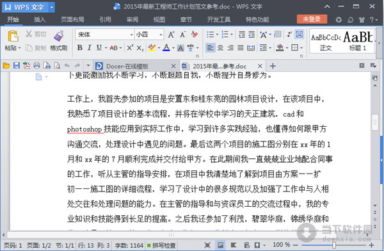The width and height of the screenshot is (384, 251).
Task: Click the save floppy disk icon
Action: 17,65
